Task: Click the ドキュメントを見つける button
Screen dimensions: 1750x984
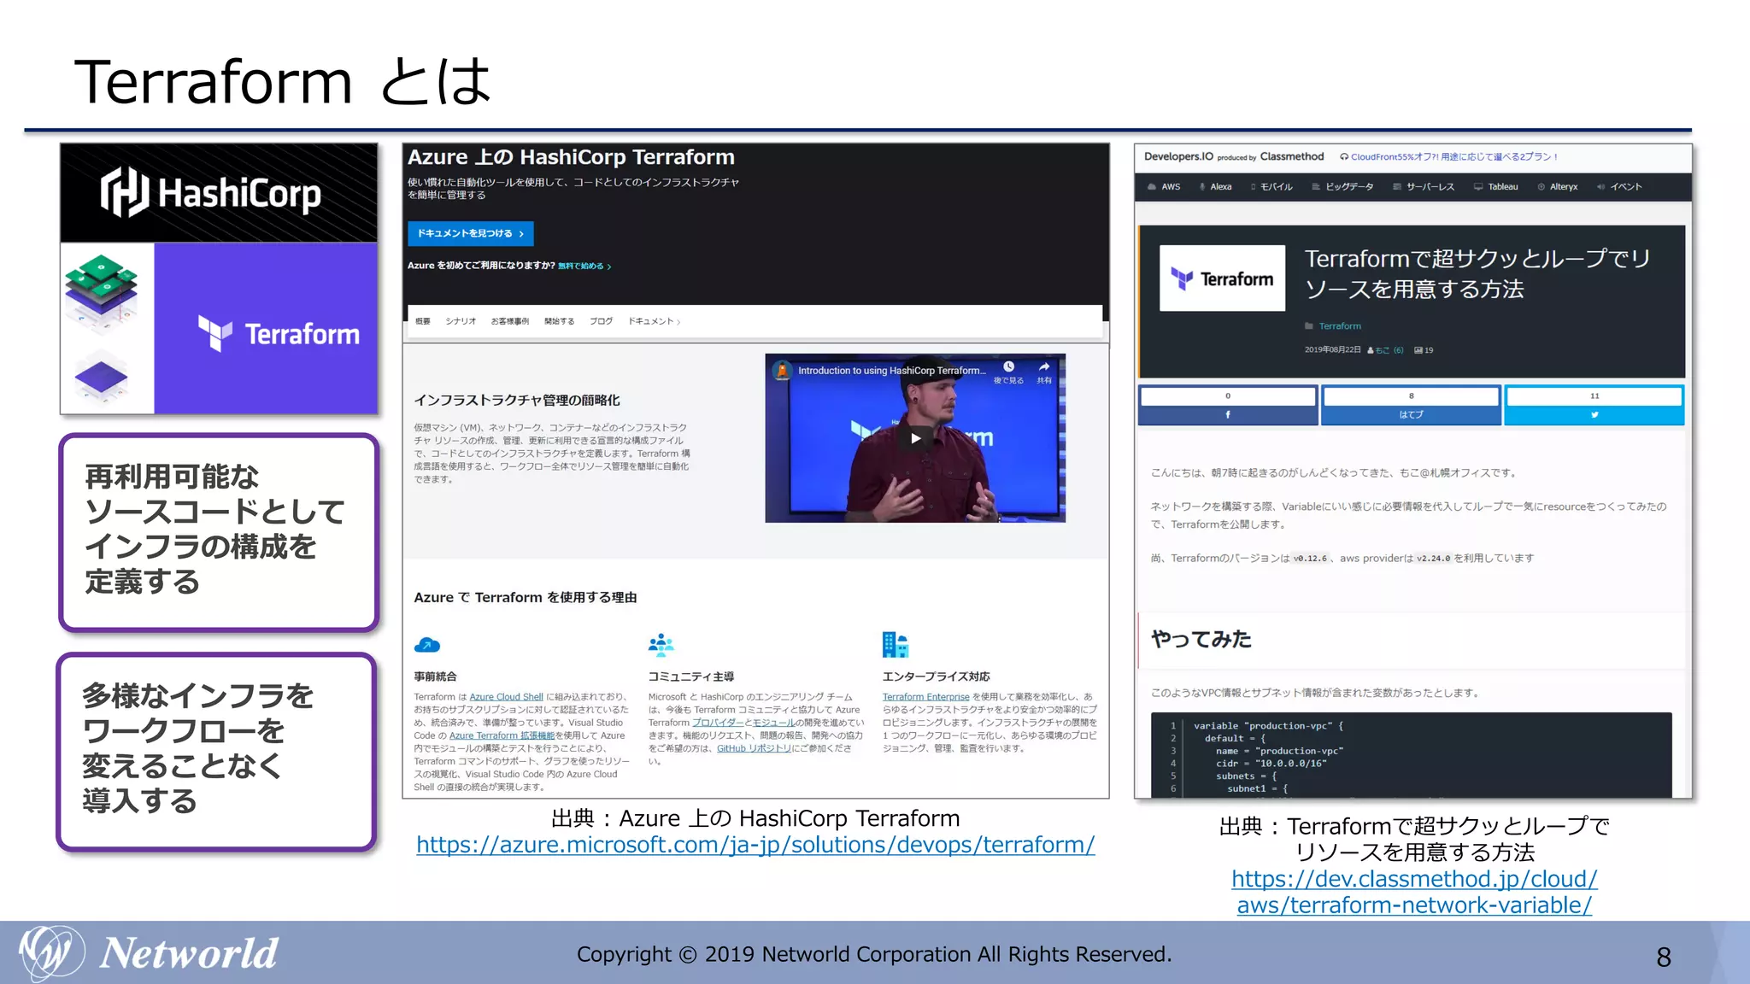Action: (x=471, y=233)
